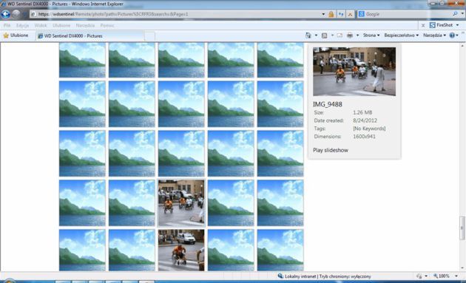Open the Bezpieczeństwo dropdown menu
466x283 pixels.
401,35
